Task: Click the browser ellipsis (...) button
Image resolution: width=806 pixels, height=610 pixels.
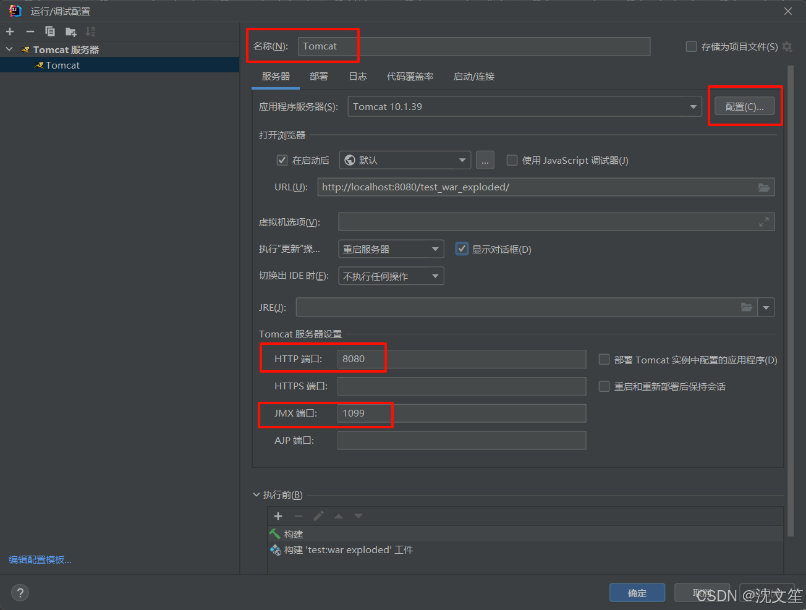Action: pos(485,160)
